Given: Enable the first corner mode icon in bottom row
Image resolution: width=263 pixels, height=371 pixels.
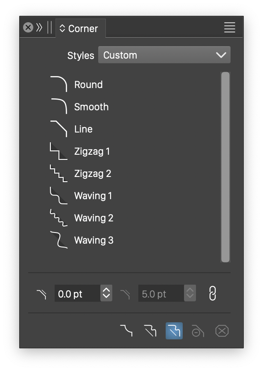Looking at the screenshot, I should tap(126, 331).
